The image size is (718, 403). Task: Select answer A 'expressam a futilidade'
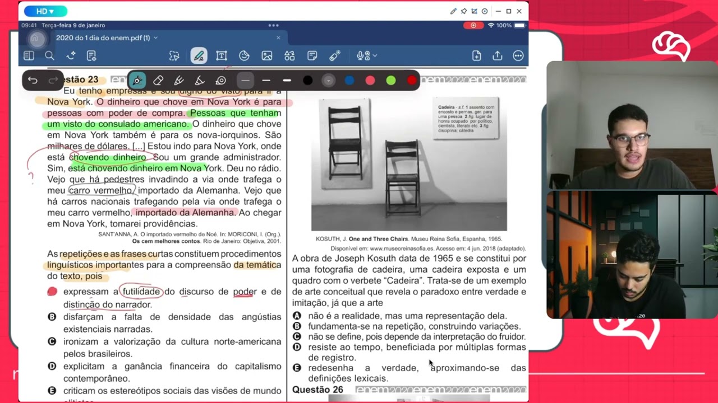coord(52,292)
